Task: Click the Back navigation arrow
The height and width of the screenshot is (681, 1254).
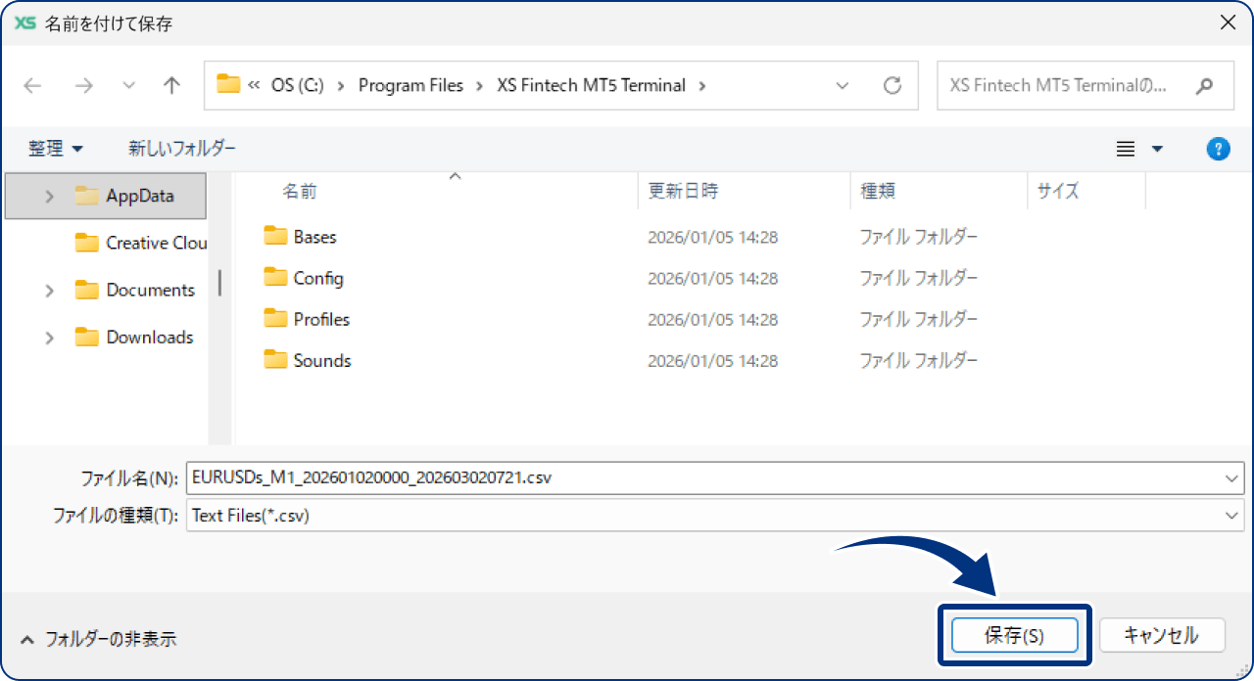Action: coord(32,86)
